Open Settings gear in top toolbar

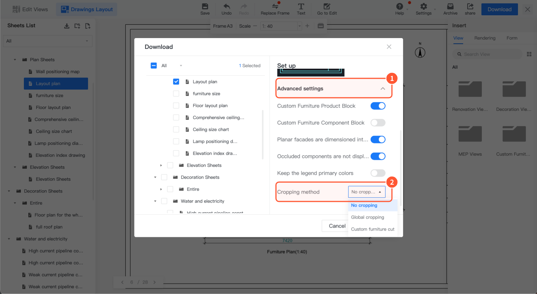click(x=424, y=7)
